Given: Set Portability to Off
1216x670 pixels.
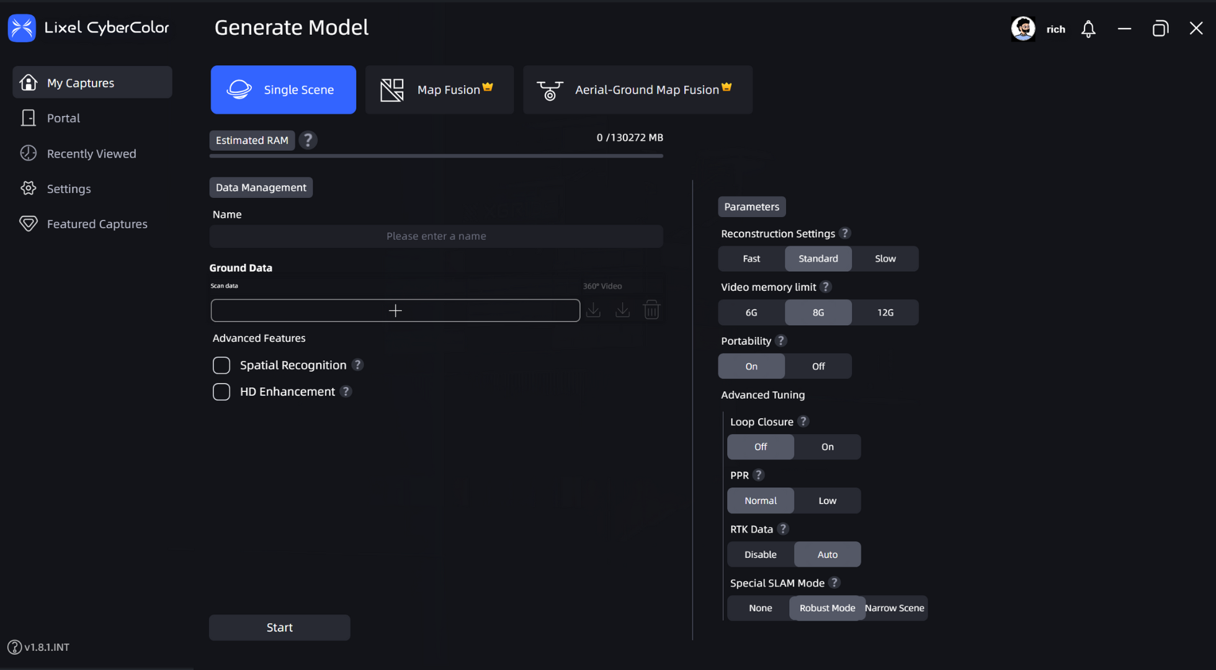Looking at the screenshot, I should point(818,366).
